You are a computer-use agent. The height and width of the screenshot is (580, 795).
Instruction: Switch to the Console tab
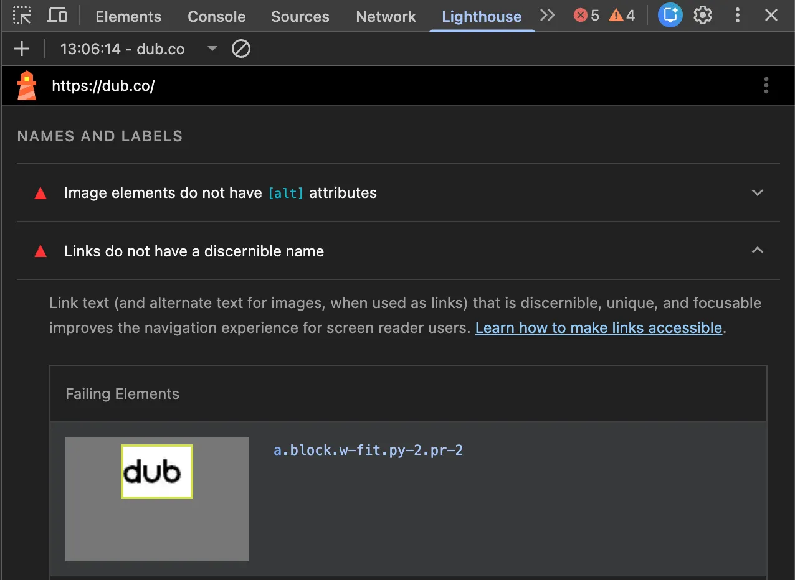pos(217,17)
